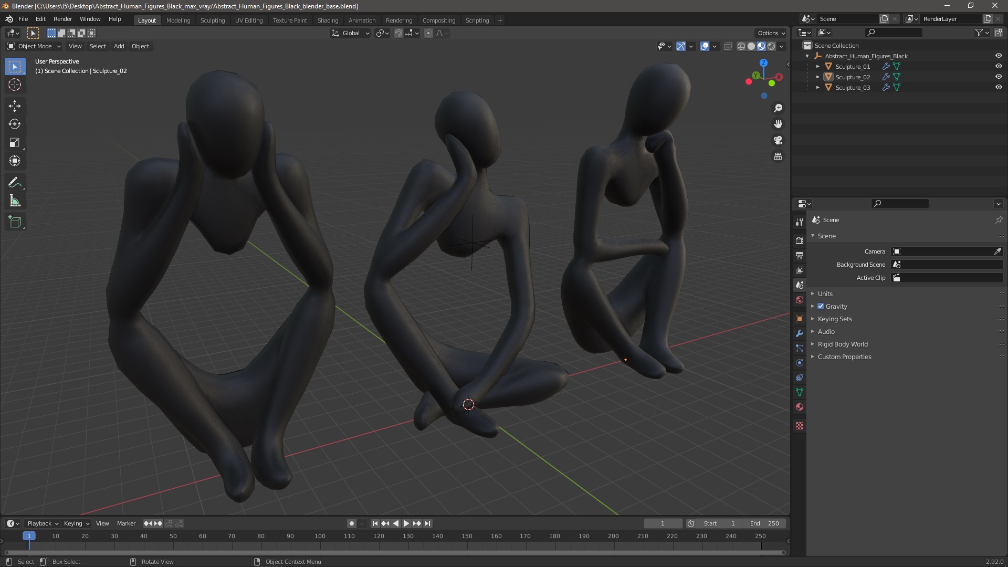1008x567 pixels.
Task: Click the current frame number field
Action: (x=663, y=523)
